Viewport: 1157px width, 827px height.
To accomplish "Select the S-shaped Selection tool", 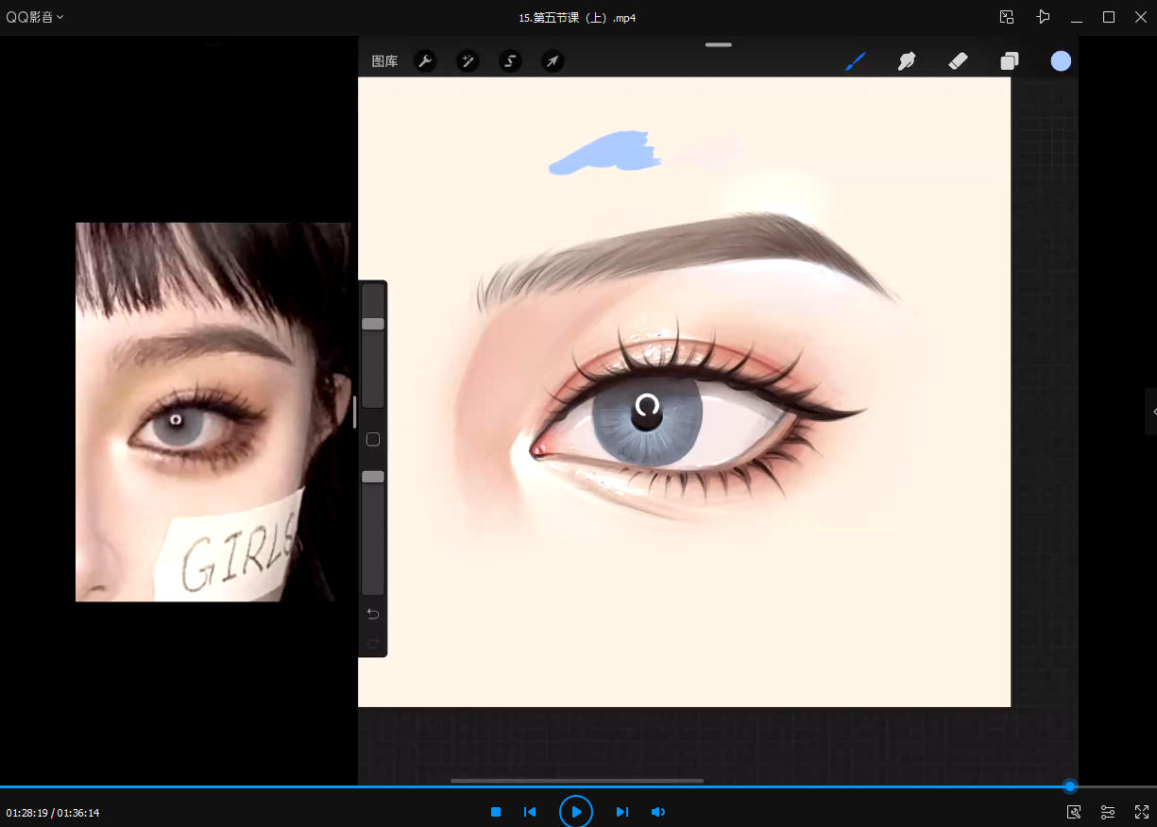I will [510, 61].
